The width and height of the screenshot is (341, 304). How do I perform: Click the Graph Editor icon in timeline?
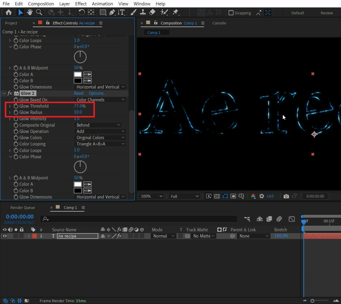point(292,219)
